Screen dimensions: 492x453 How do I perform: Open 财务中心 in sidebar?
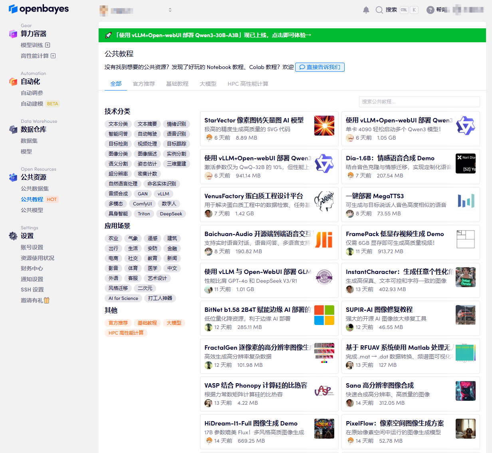click(32, 268)
